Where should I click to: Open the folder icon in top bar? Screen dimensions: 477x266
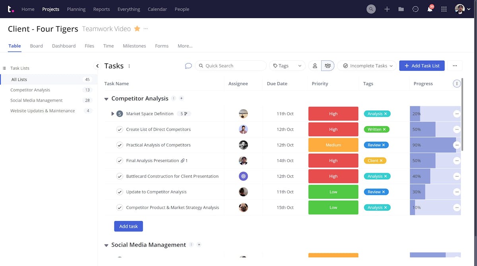(401, 9)
